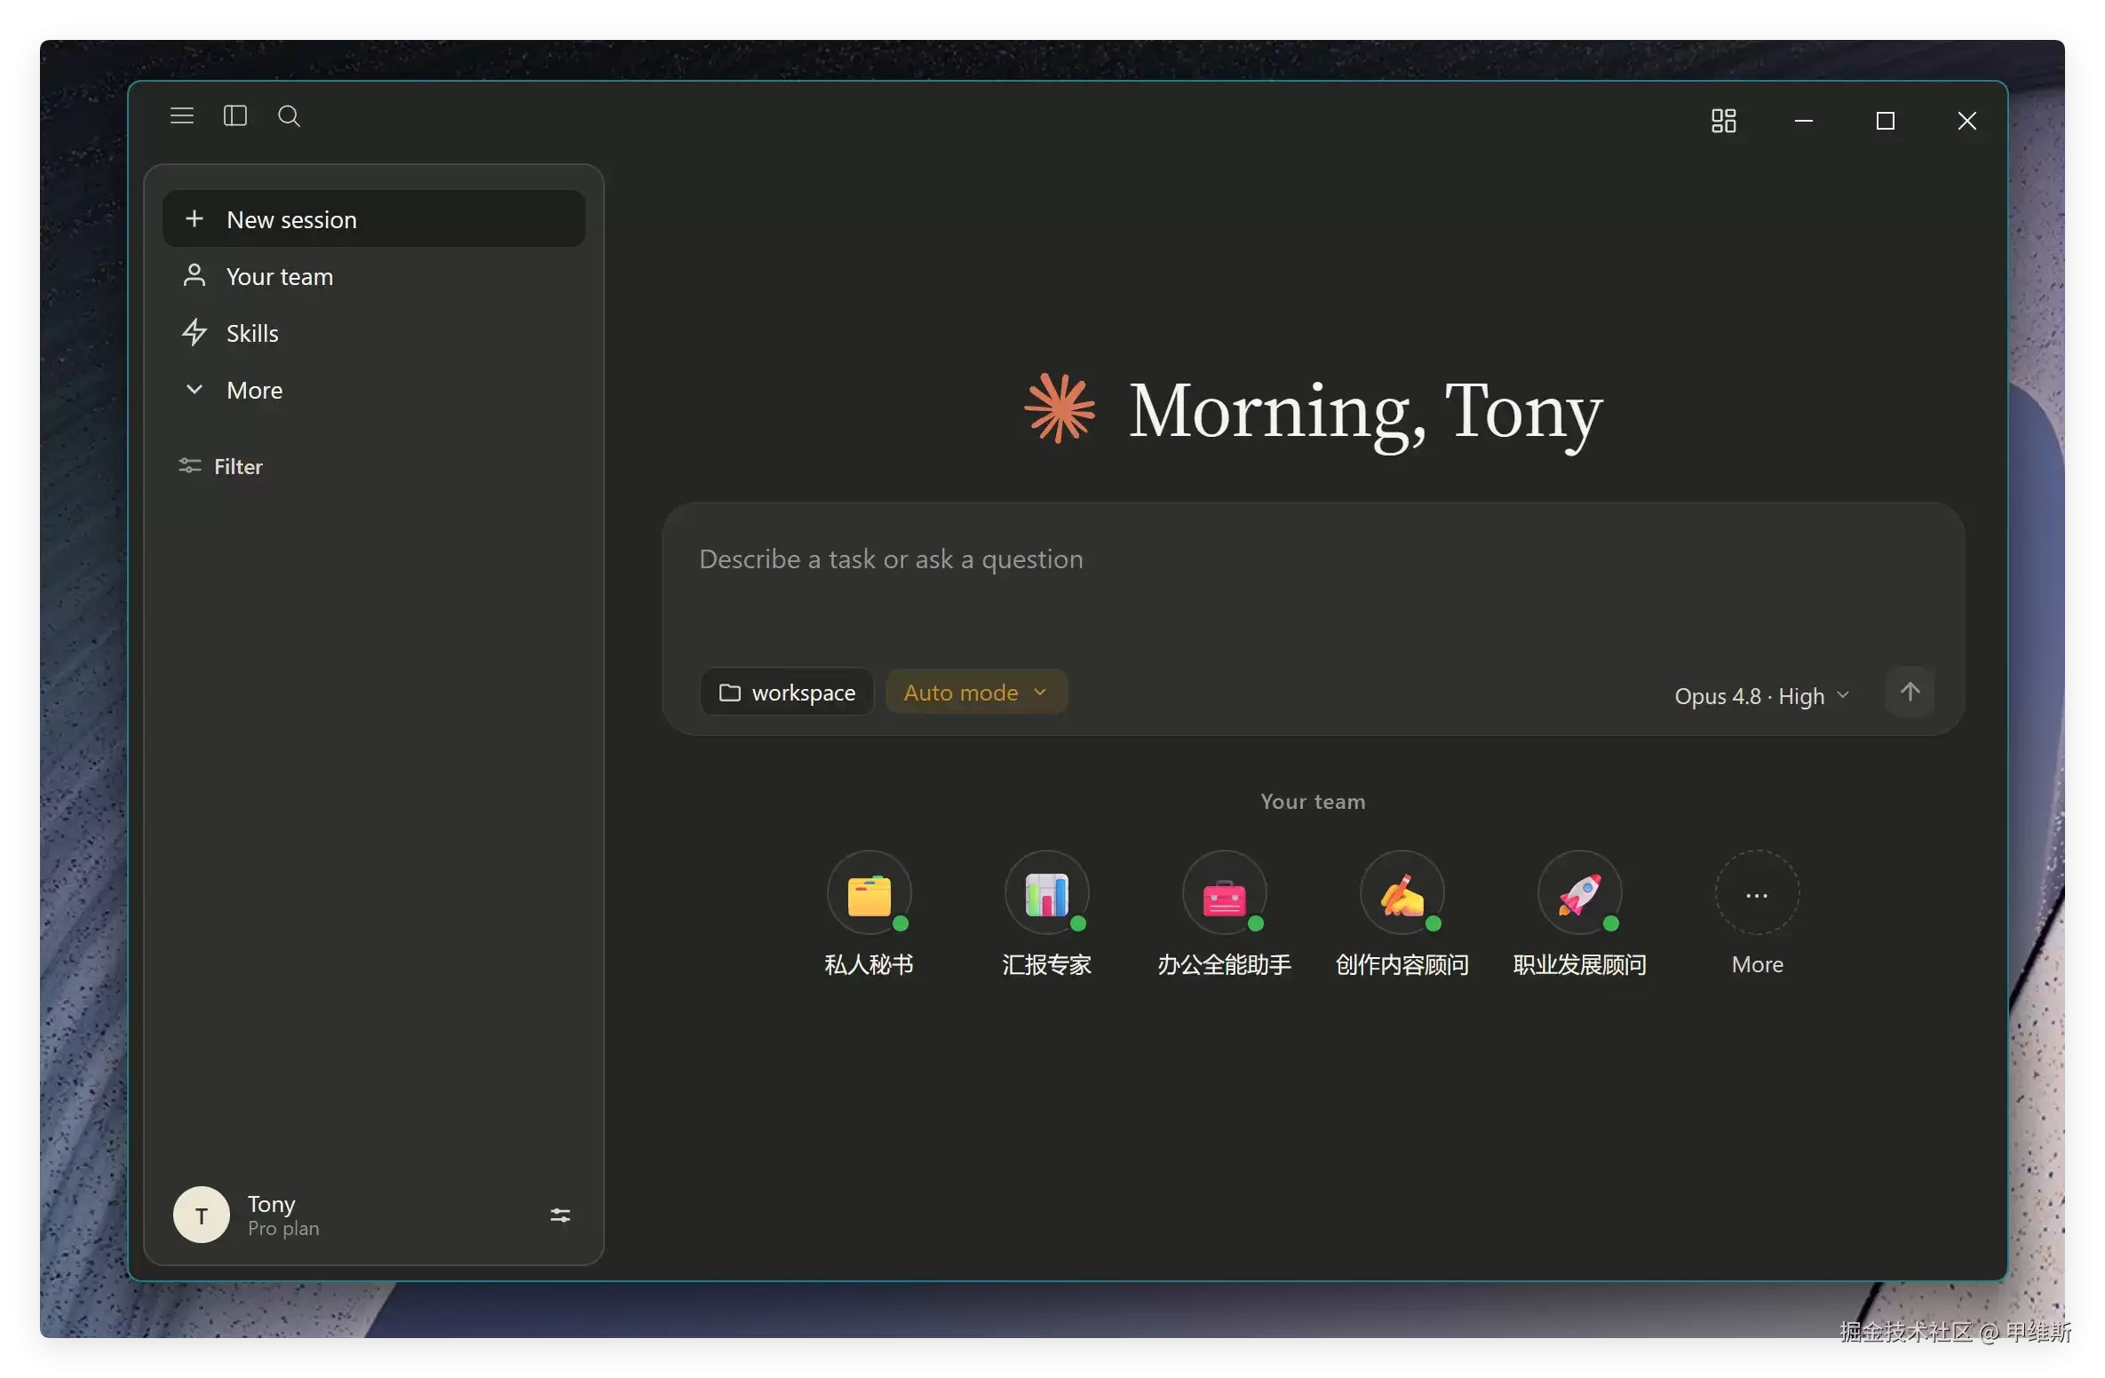Launch the 职业发展顾问 rocket agent

click(x=1580, y=893)
